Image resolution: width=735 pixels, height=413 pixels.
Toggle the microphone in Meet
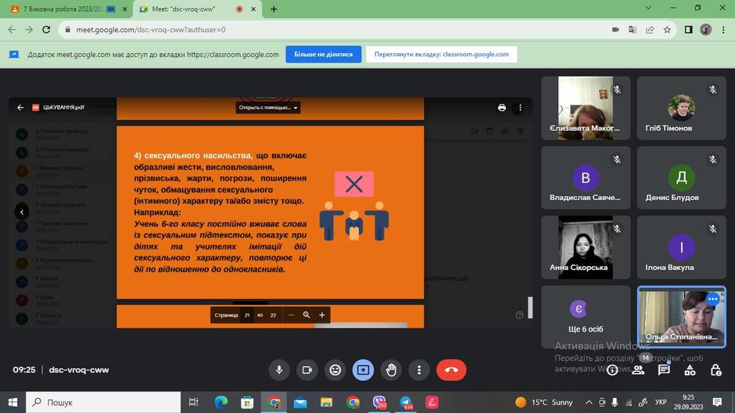[x=279, y=370]
